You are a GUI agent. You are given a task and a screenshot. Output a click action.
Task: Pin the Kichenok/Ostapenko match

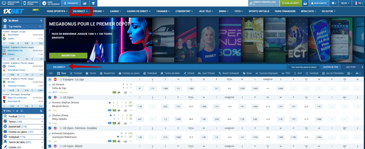[x=49, y=134]
